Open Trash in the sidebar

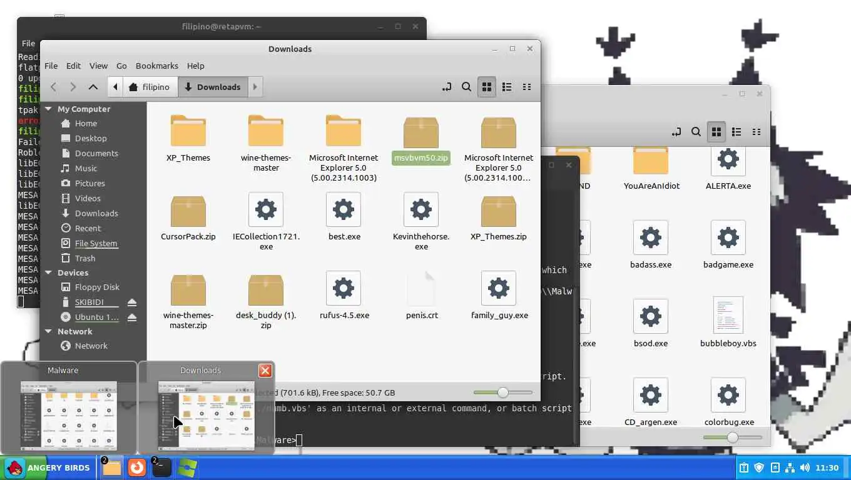(x=85, y=258)
